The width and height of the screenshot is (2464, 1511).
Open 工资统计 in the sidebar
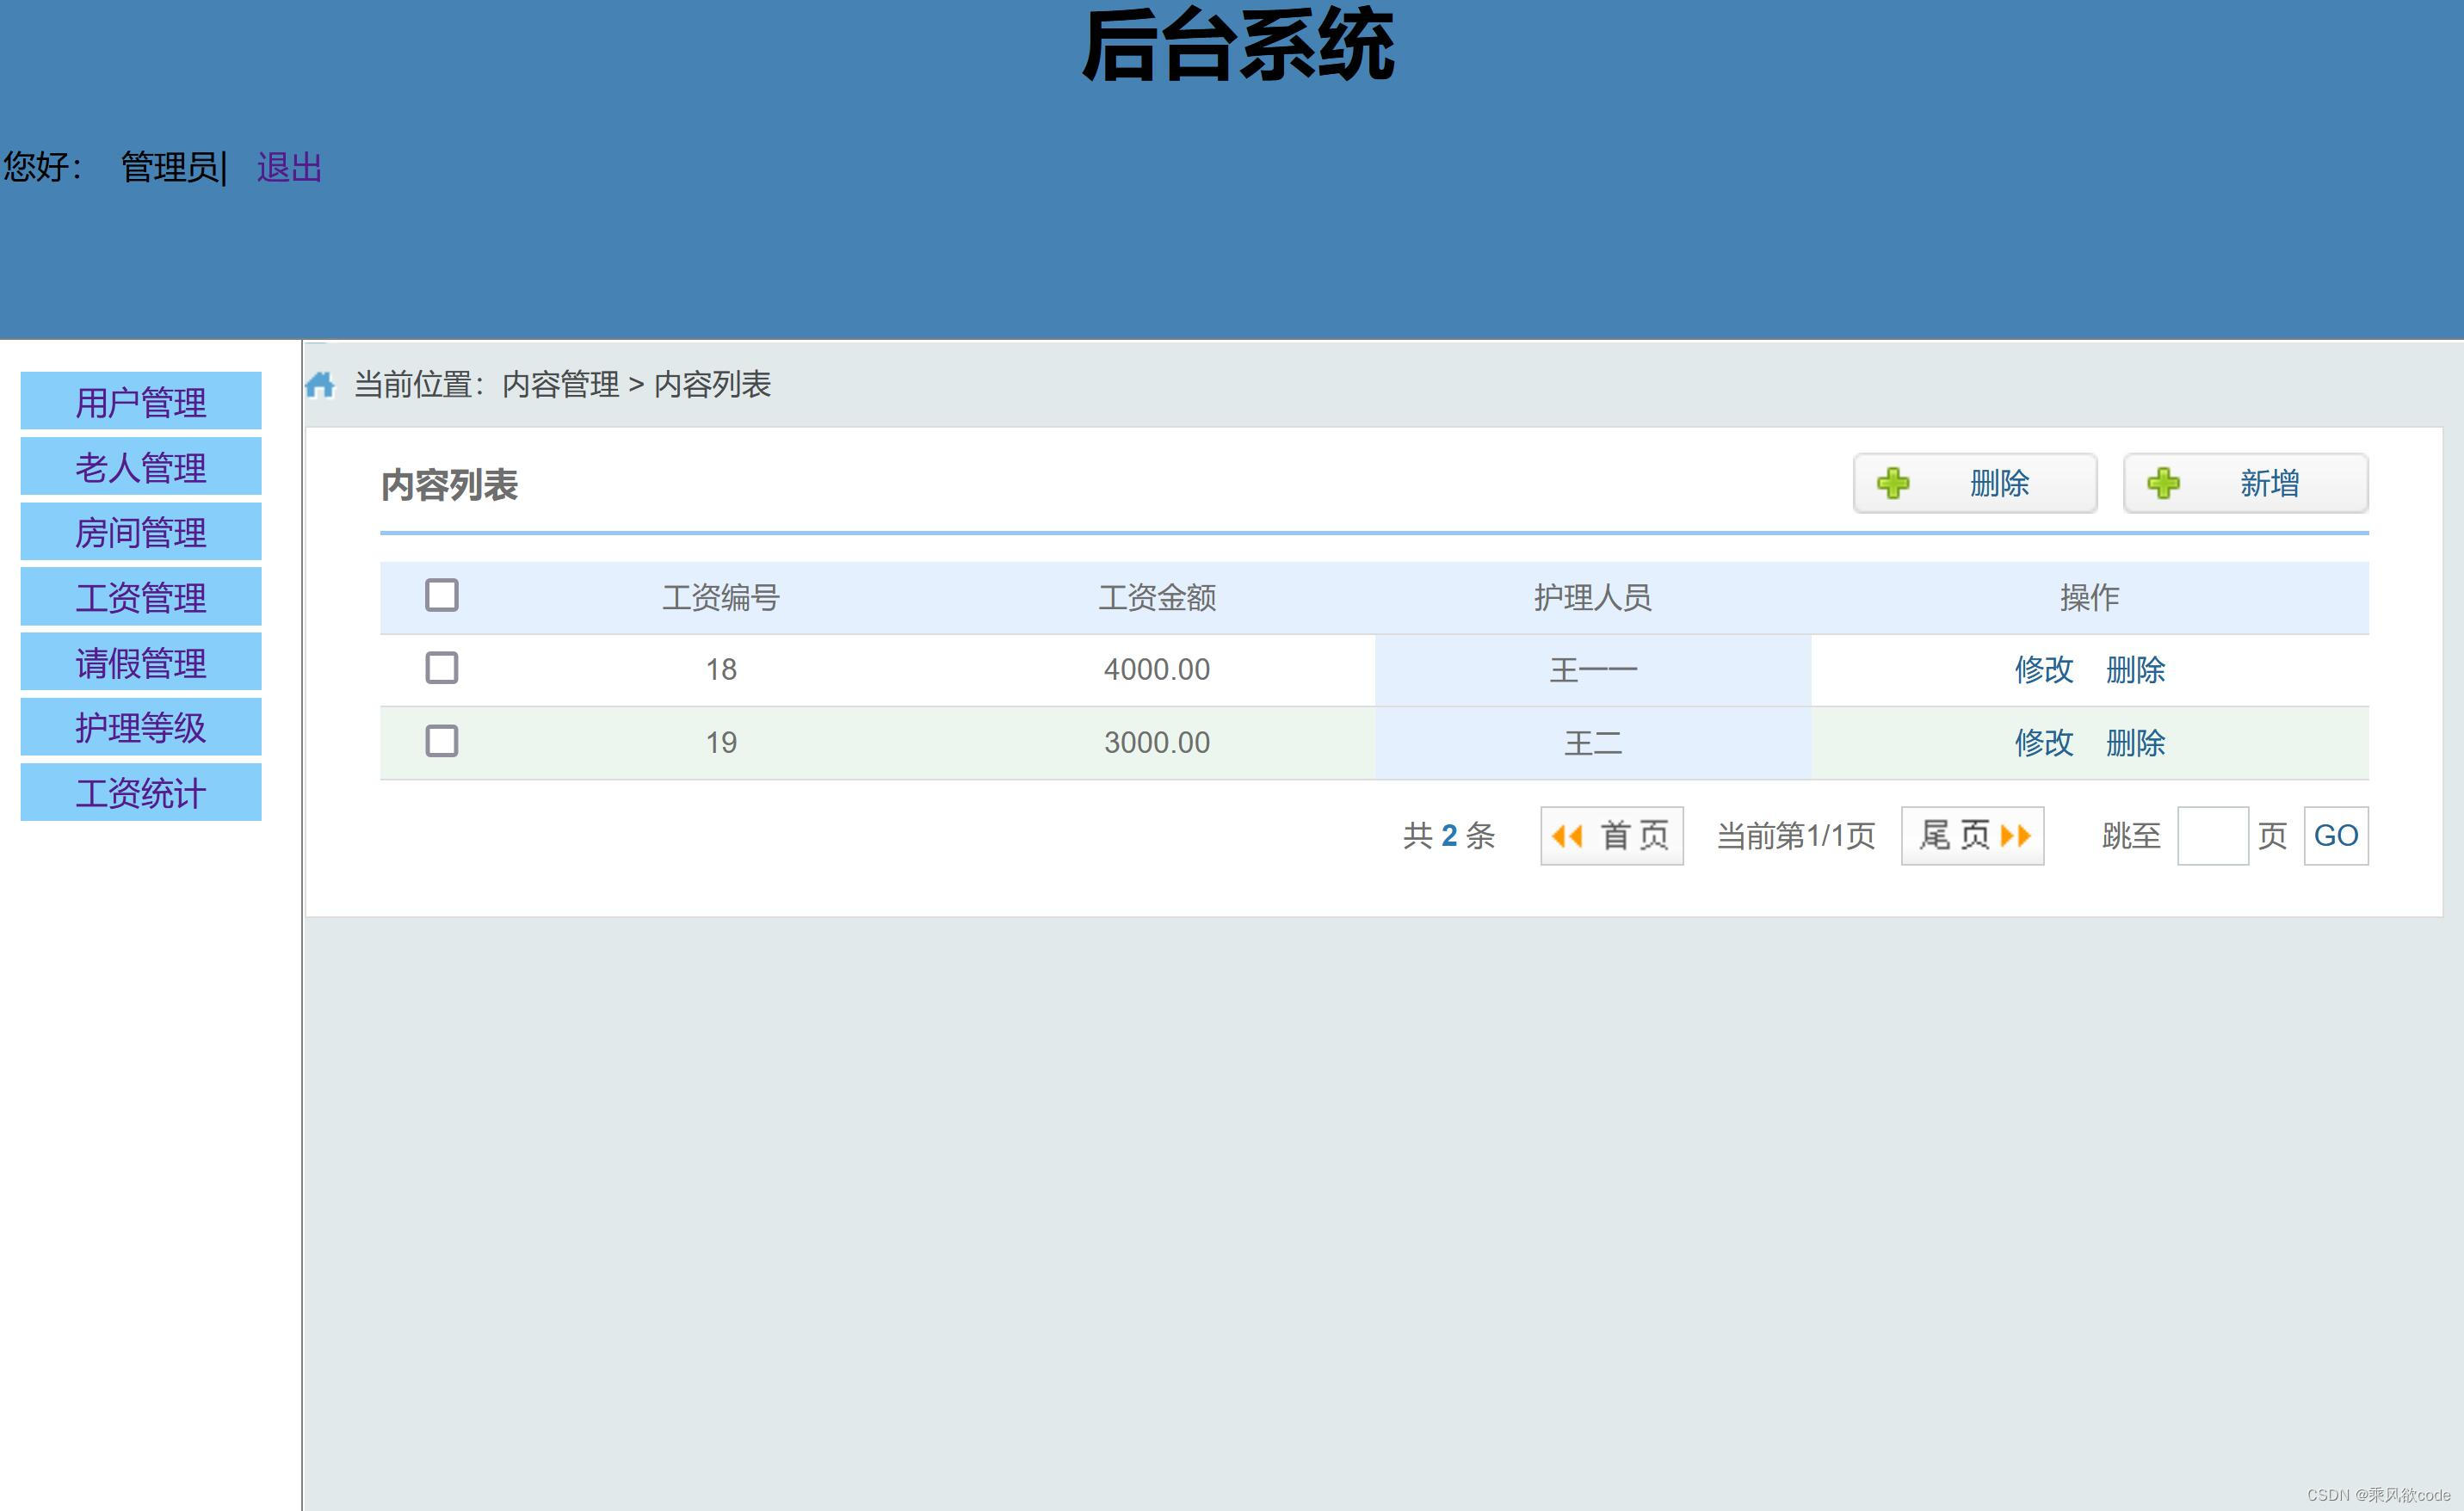click(x=141, y=792)
